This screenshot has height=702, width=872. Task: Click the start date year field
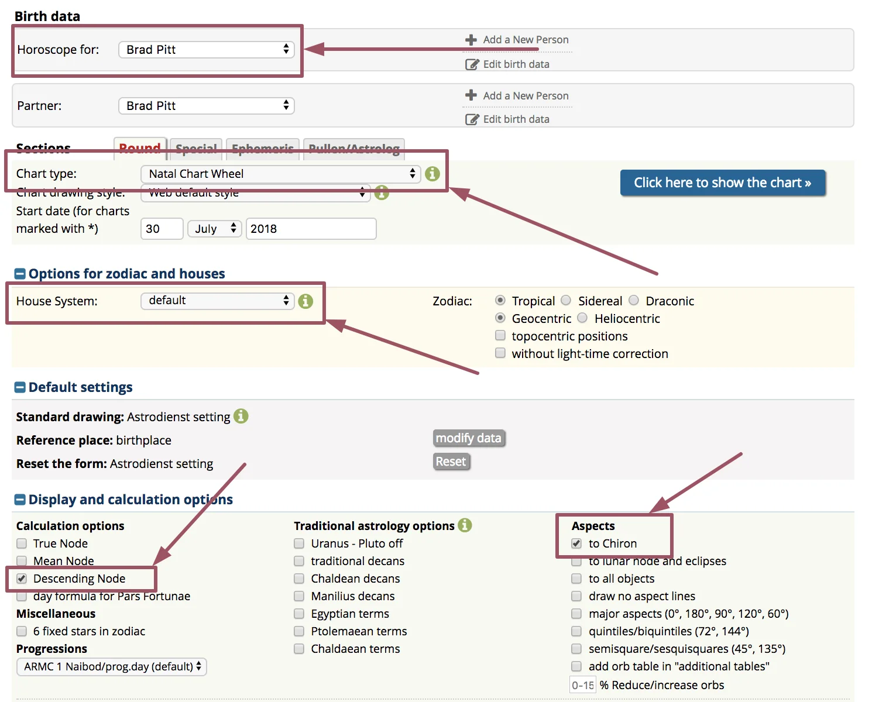pyautogui.click(x=310, y=229)
